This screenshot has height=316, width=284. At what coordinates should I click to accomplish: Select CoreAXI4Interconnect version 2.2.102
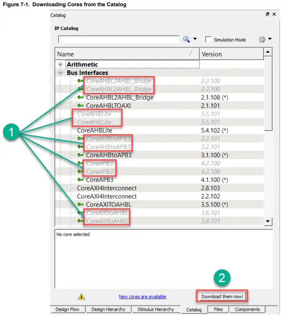107,196
